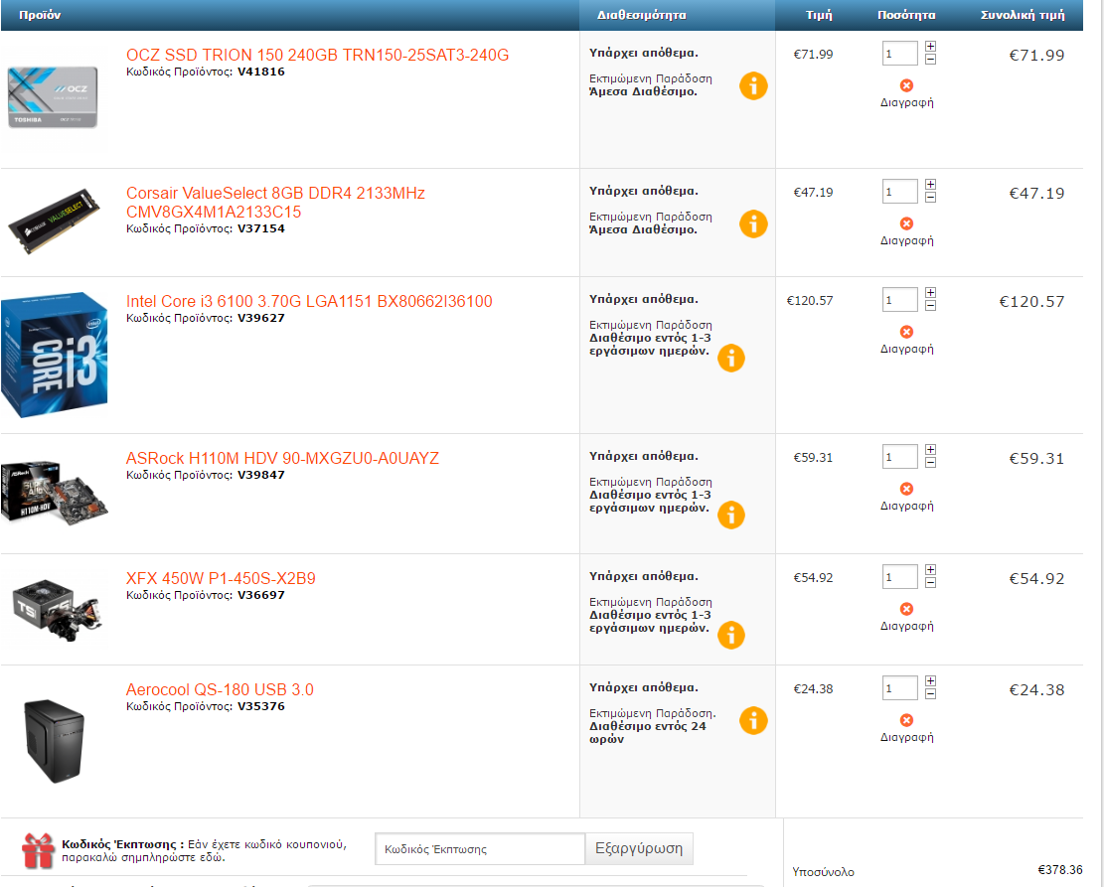The width and height of the screenshot is (1104, 887).
Task: Click the Διαγραφή label under ASRock H110M
Action: click(907, 507)
